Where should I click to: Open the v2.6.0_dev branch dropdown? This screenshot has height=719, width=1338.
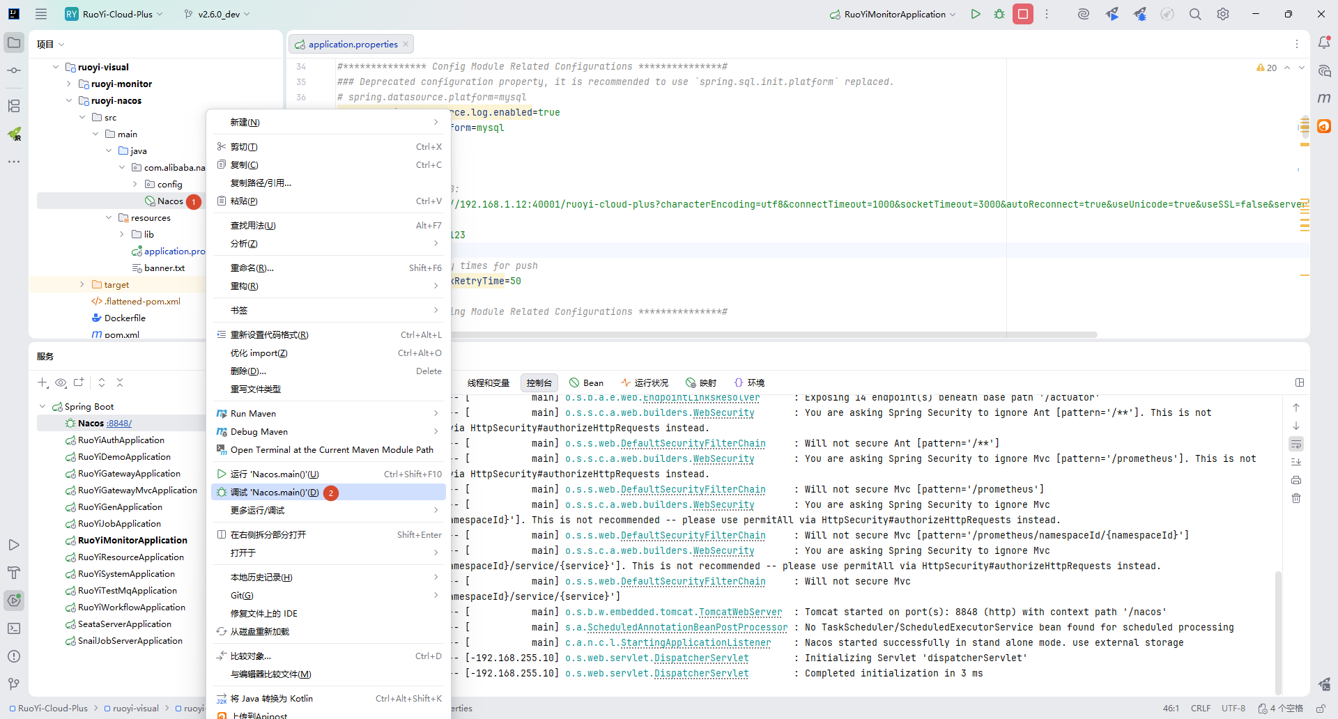(x=217, y=14)
